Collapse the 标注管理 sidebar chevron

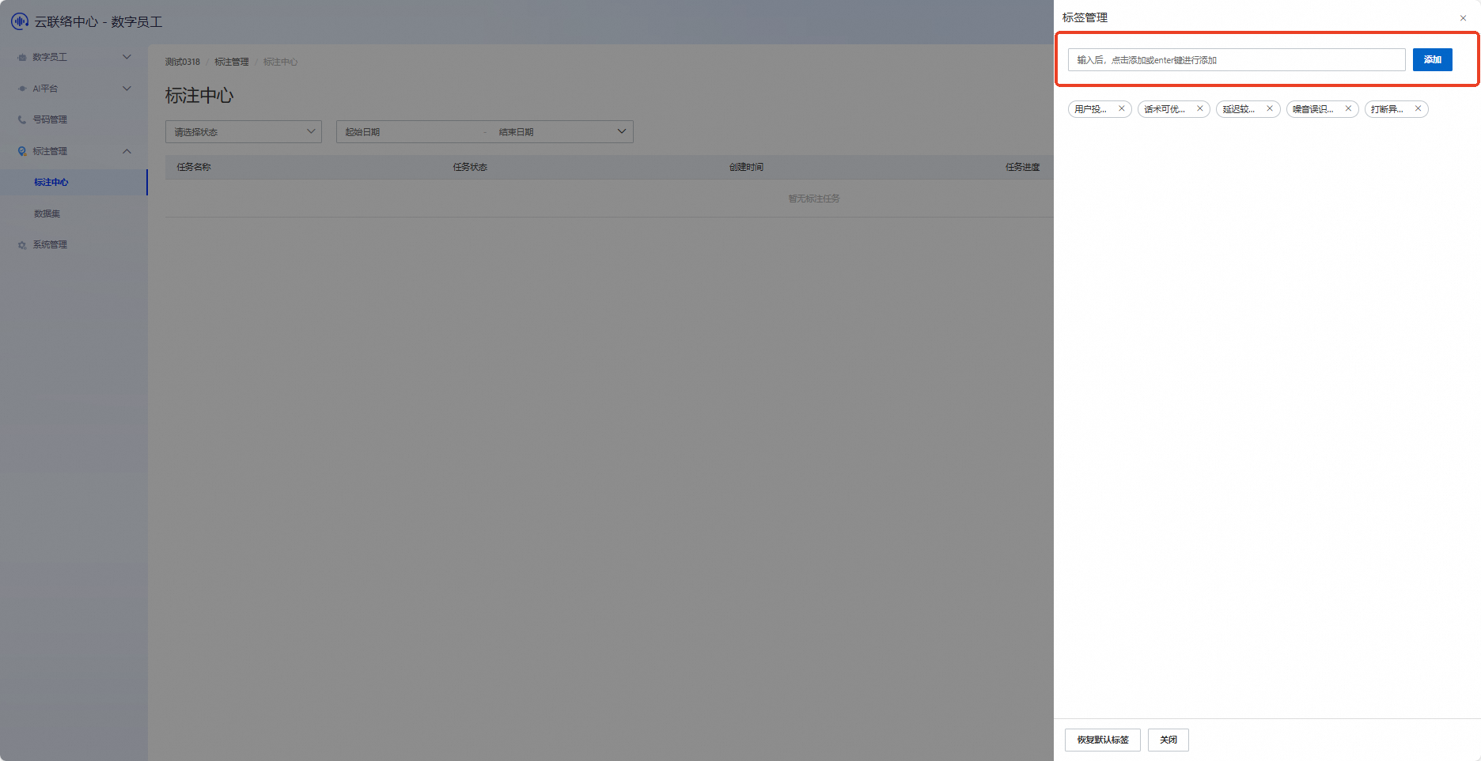point(127,151)
